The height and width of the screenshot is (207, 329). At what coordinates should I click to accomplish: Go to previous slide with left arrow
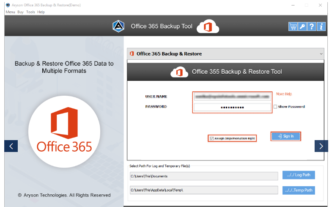click(x=11, y=146)
